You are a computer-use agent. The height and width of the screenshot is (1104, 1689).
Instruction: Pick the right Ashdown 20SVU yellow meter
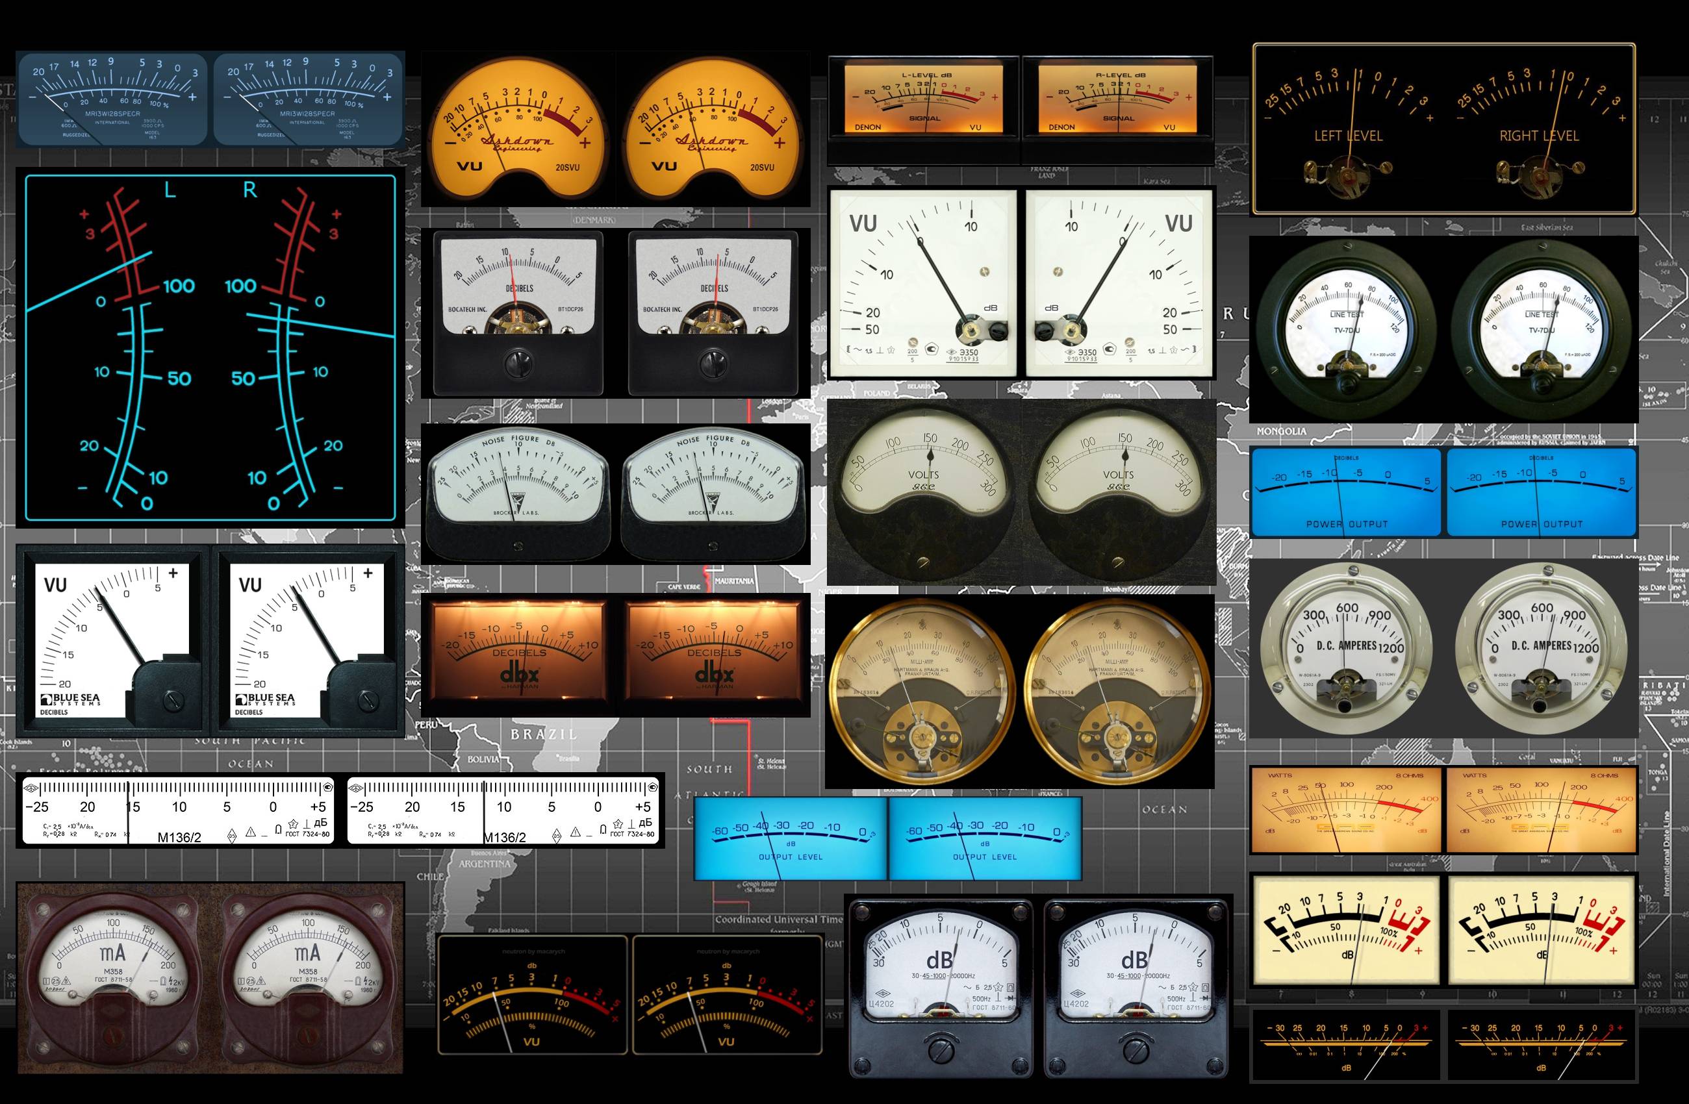click(713, 128)
